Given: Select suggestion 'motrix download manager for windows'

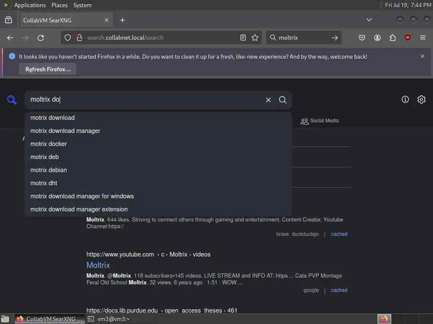Looking at the screenshot, I should pyautogui.click(x=158, y=196).
